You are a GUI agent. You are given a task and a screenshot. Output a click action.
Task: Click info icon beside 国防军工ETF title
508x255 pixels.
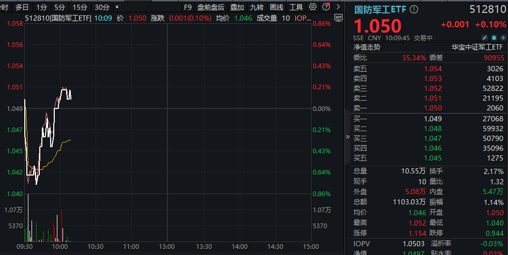tap(414, 9)
